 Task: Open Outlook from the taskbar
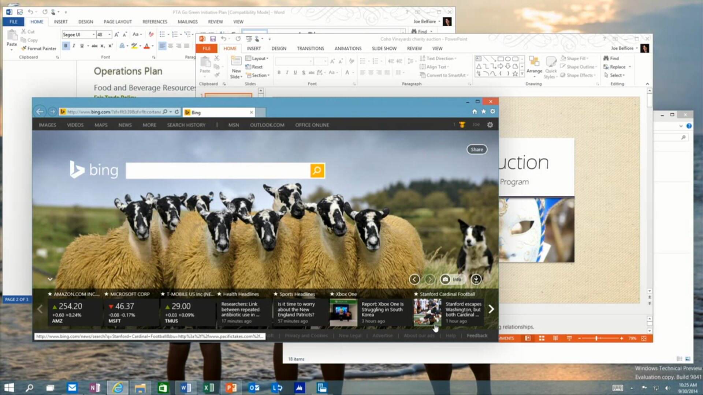coord(254,388)
